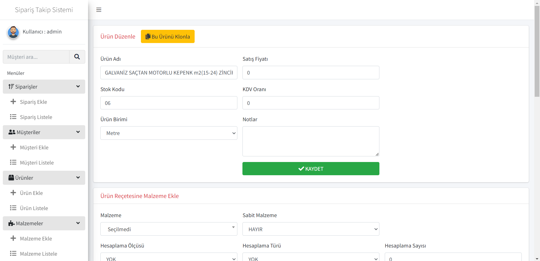Click Bu Ürünü Klonla button
540x261 pixels.
point(168,37)
